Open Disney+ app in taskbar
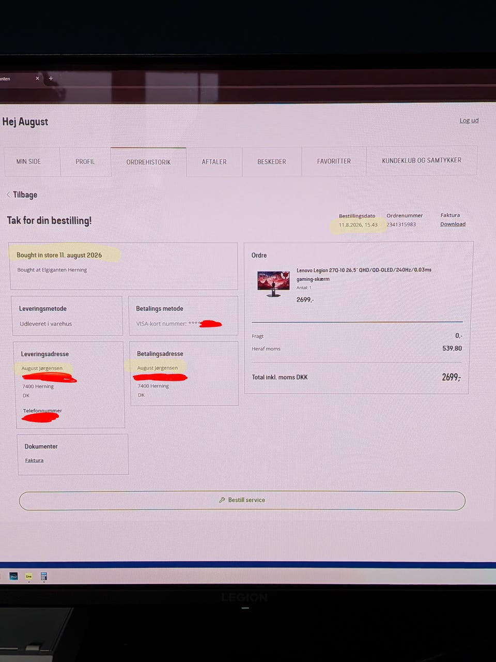The image size is (496, 662). pos(13,576)
